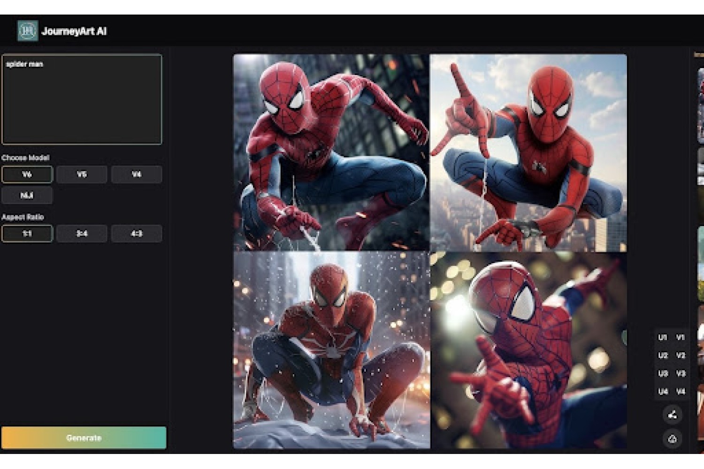Upscale image four with U4

663,392
